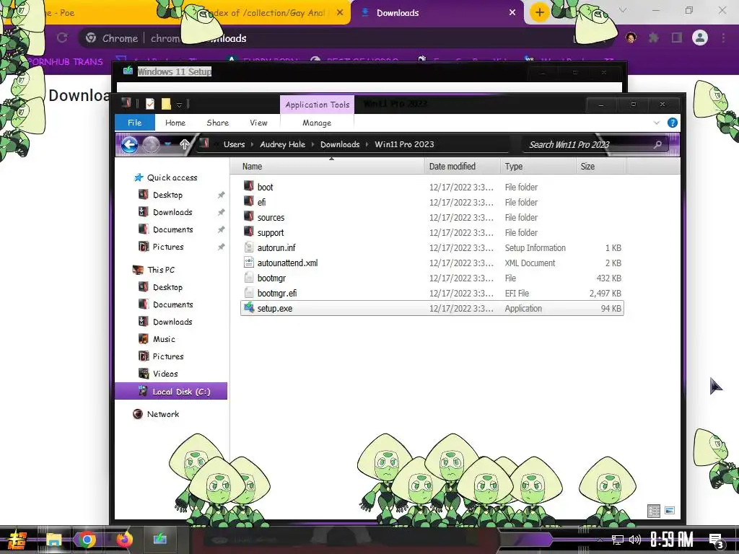Click This PC in the navigation pane
This screenshot has height=554, width=739.
[161, 270]
